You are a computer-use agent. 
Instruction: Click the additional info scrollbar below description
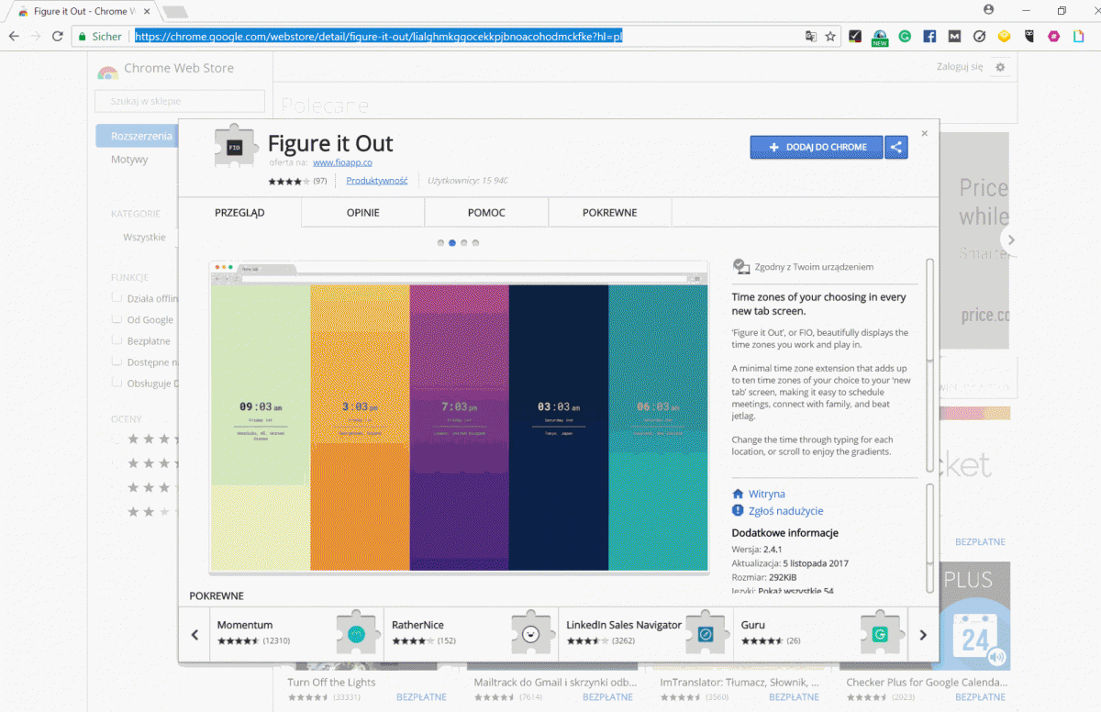pos(929,525)
